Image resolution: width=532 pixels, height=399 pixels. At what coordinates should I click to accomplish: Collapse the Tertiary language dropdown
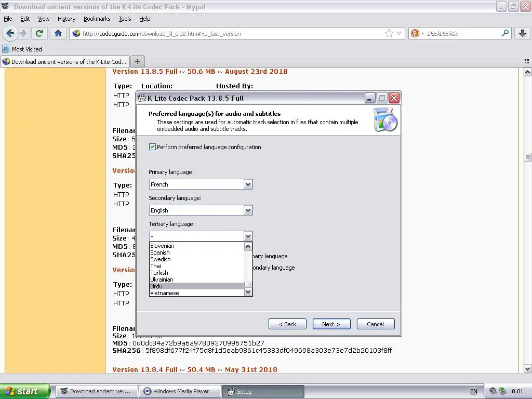(248, 236)
